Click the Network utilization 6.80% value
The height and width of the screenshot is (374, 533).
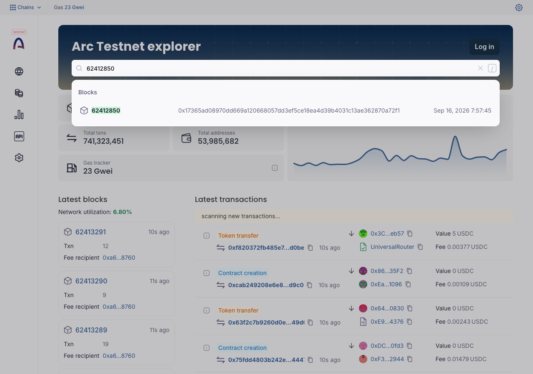tap(122, 212)
